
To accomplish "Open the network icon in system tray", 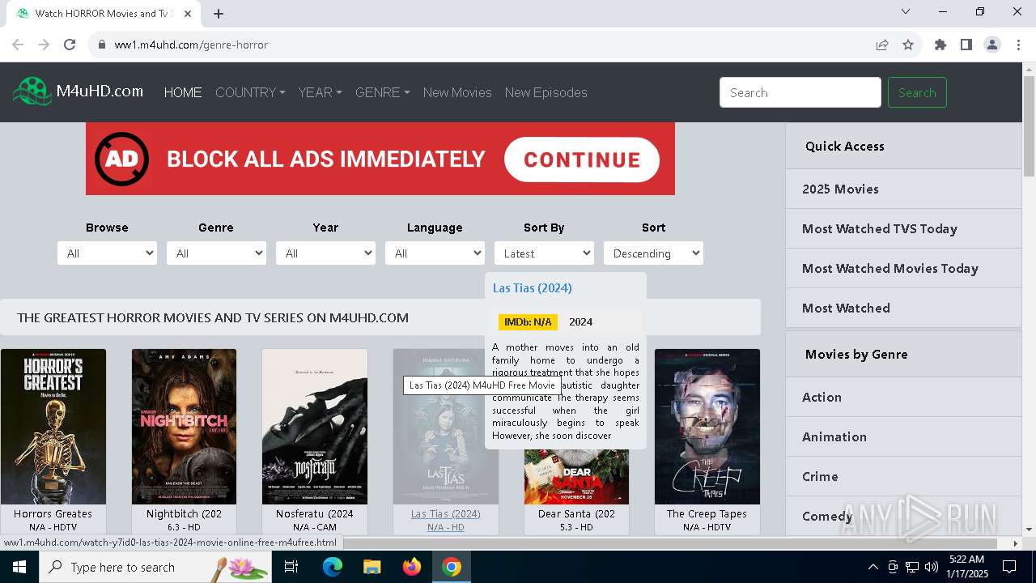I will (912, 567).
